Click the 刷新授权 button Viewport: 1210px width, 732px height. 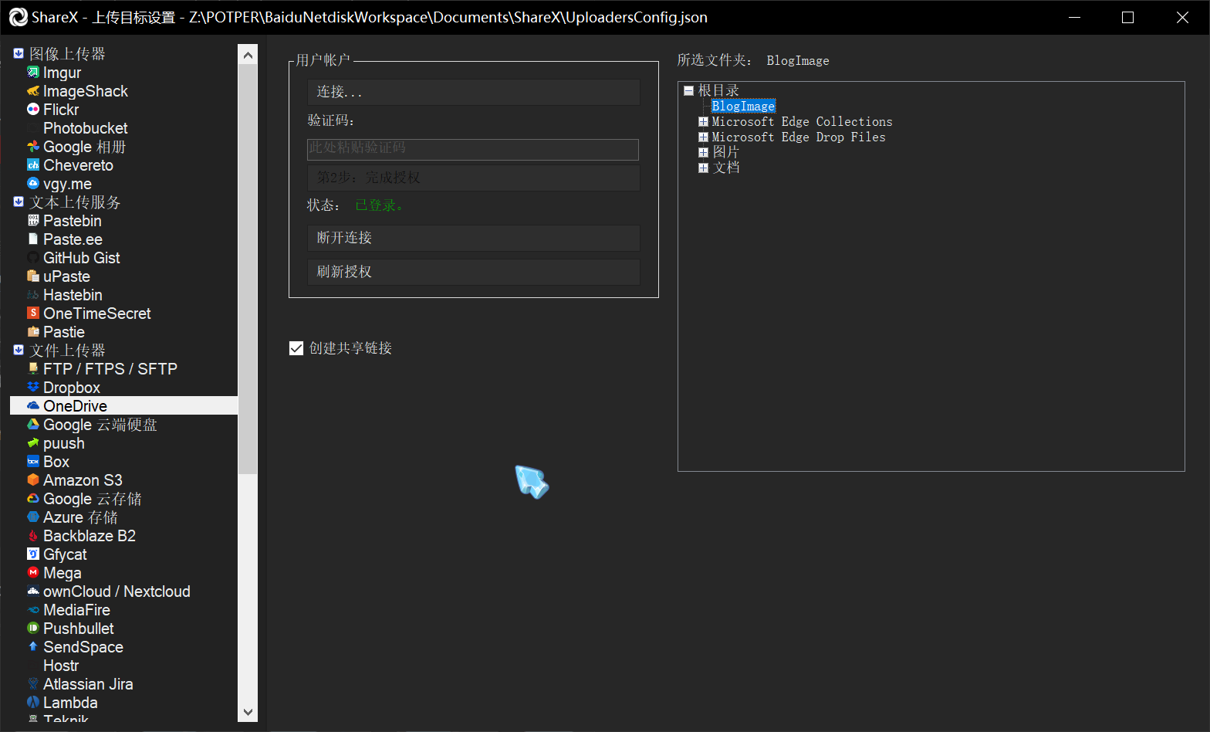tap(474, 272)
